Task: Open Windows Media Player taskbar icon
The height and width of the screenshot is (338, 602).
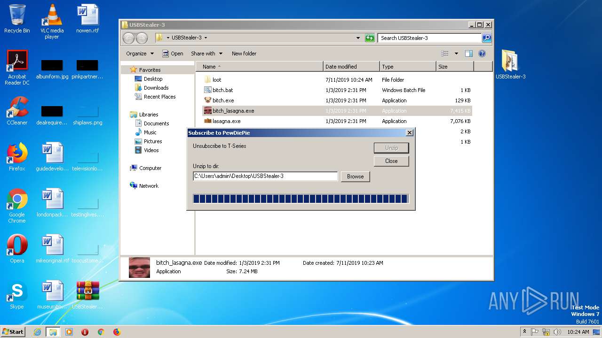Action: tap(69, 332)
